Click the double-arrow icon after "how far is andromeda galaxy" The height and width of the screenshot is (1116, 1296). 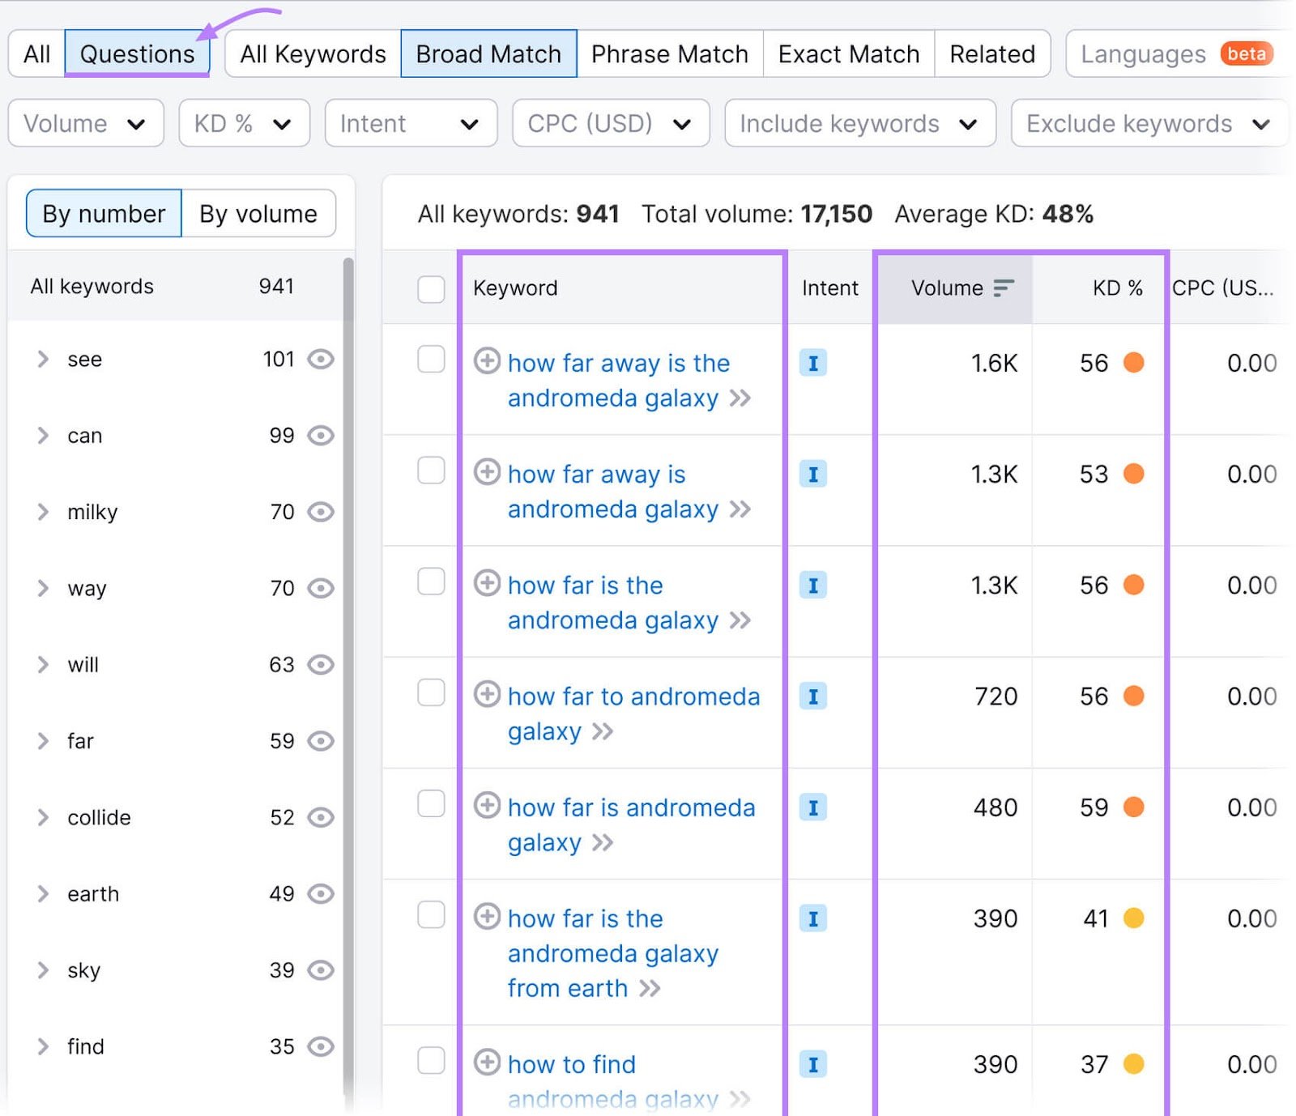point(603,843)
